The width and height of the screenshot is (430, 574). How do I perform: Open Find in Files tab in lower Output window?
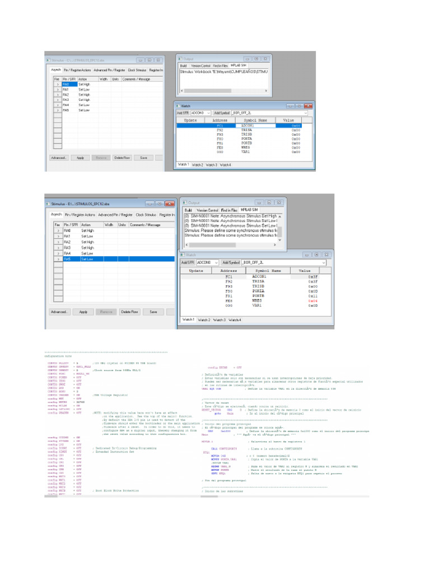click(x=229, y=210)
